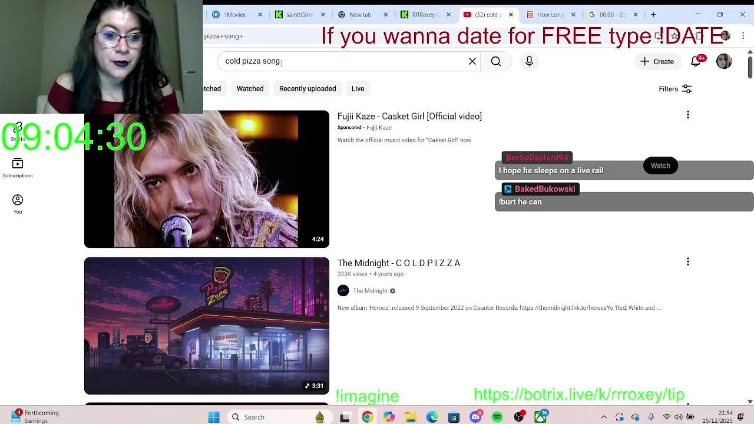Open a new browser tab with plus
754x424 pixels.
653,15
